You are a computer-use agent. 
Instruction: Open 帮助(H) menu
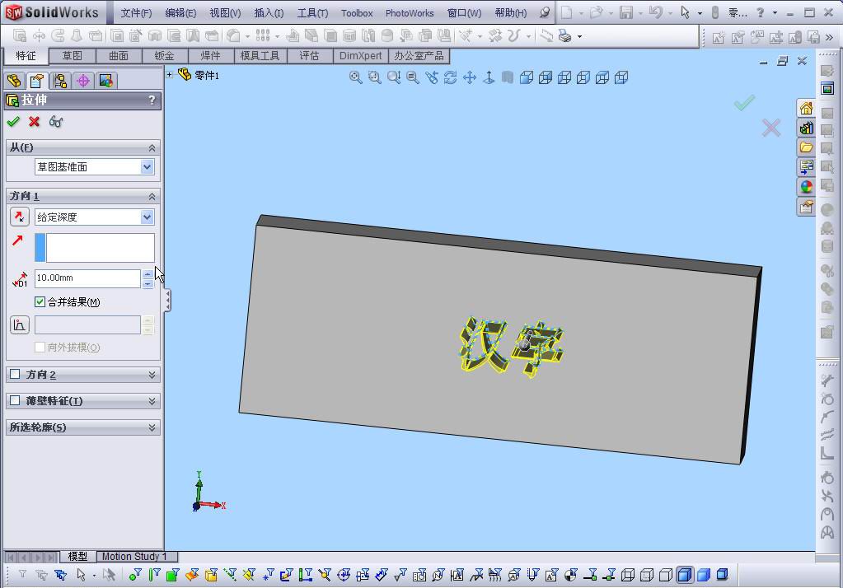point(511,13)
